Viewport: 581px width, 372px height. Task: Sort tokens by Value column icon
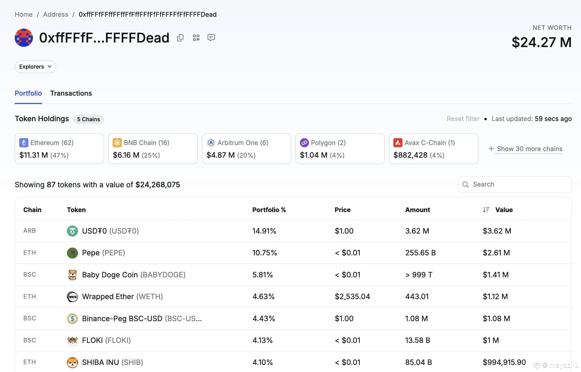pyautogui.click(x=486, y=210)
